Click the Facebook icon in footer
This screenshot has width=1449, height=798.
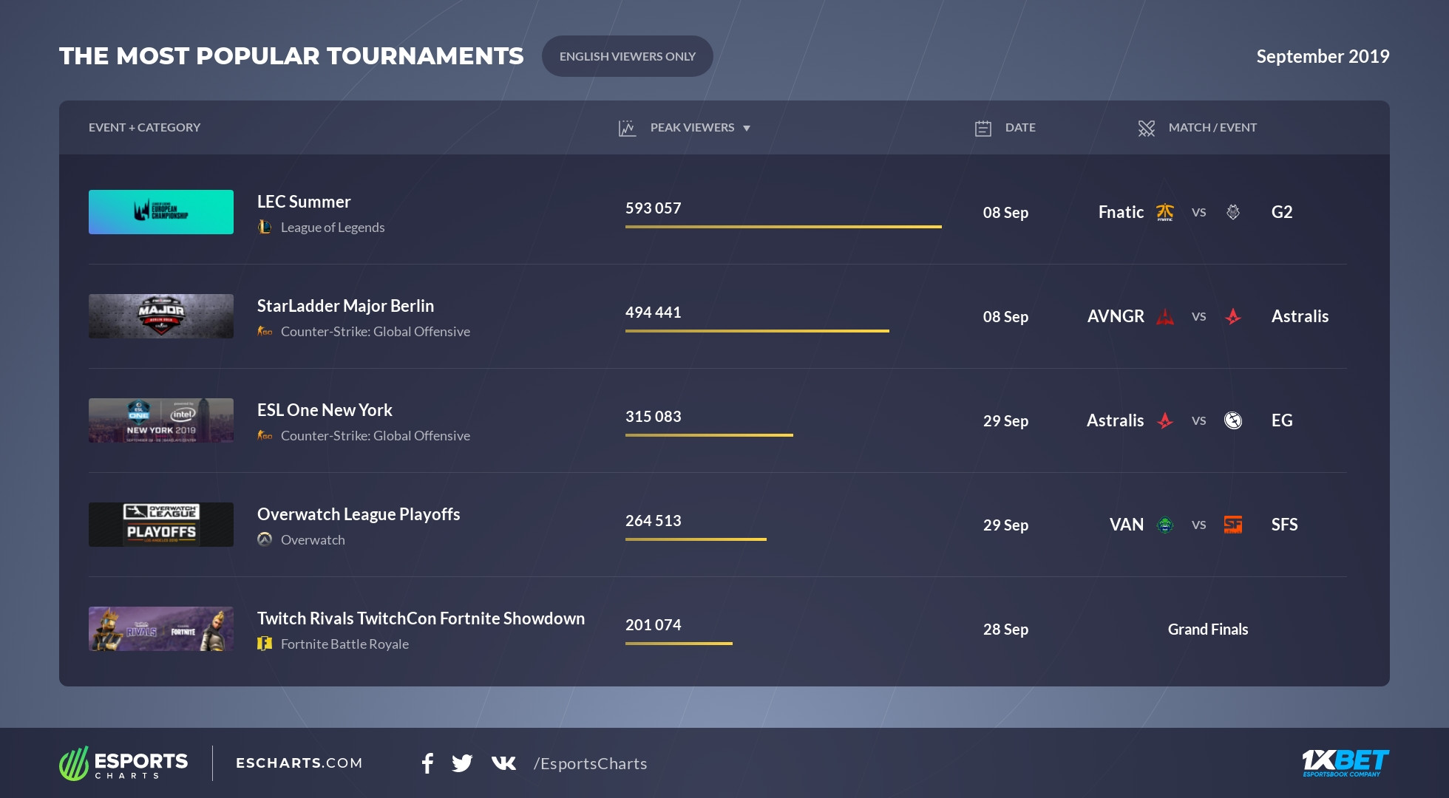click(427, 763)
